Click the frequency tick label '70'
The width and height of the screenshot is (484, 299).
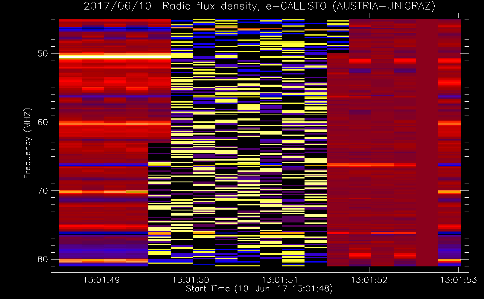click(x=43, y=191)
